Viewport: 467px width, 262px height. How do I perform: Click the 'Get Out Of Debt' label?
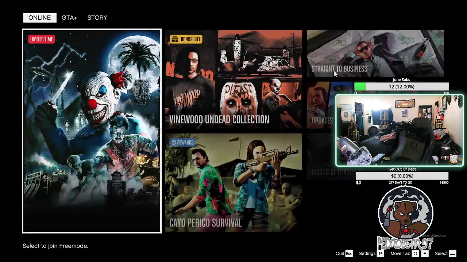click(402, 169)
